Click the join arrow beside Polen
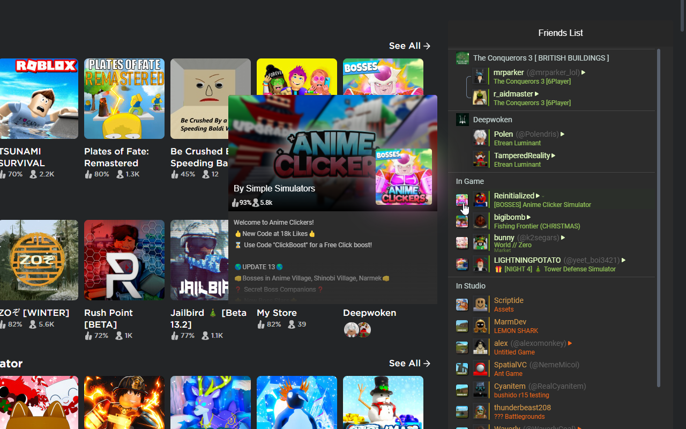 (x=562, y=134)
